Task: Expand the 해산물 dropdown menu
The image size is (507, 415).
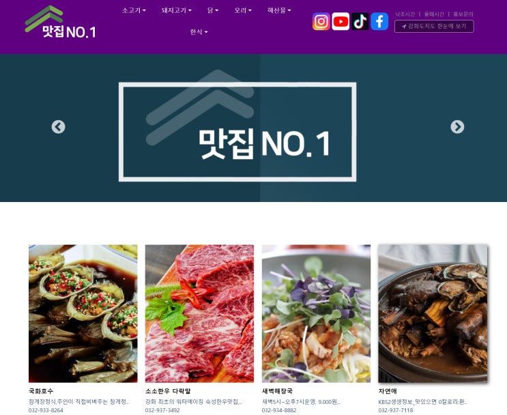Action: tap(279, 10)
